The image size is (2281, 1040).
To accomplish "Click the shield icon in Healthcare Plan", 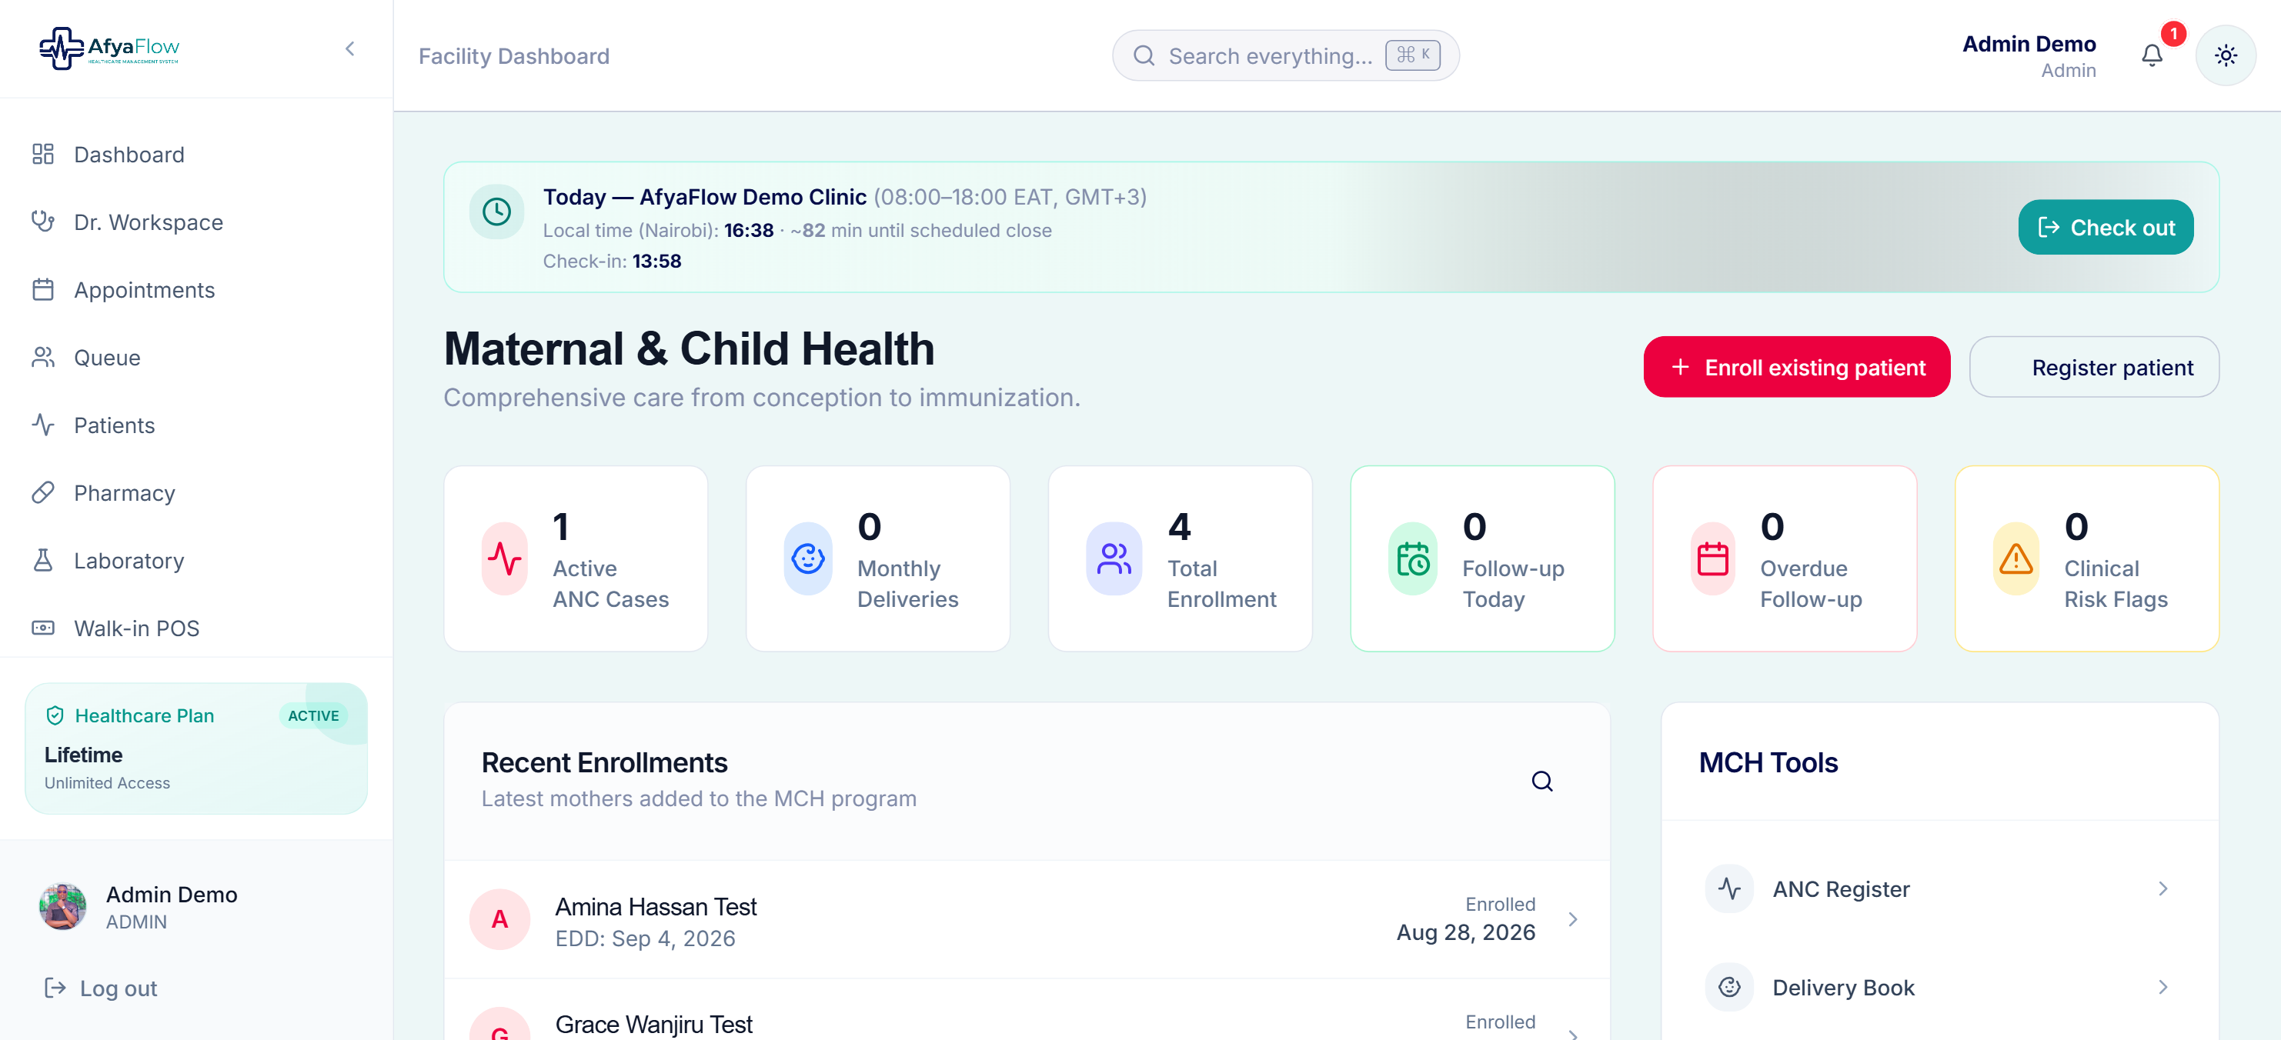I will point(55,715).
